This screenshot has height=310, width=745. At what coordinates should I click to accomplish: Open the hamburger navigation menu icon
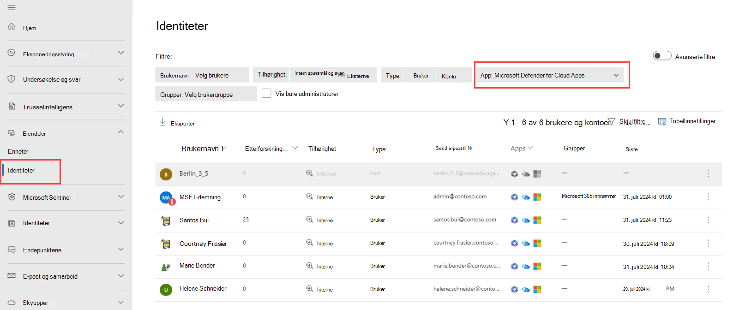tap(12, 8)
